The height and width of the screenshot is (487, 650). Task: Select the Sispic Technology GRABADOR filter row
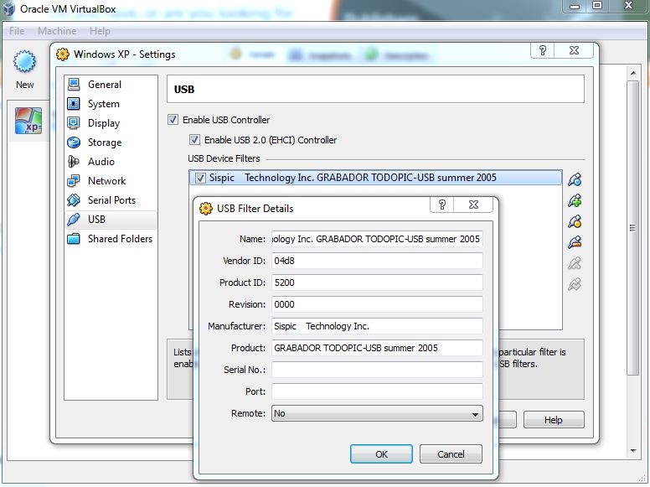point(375,178)
